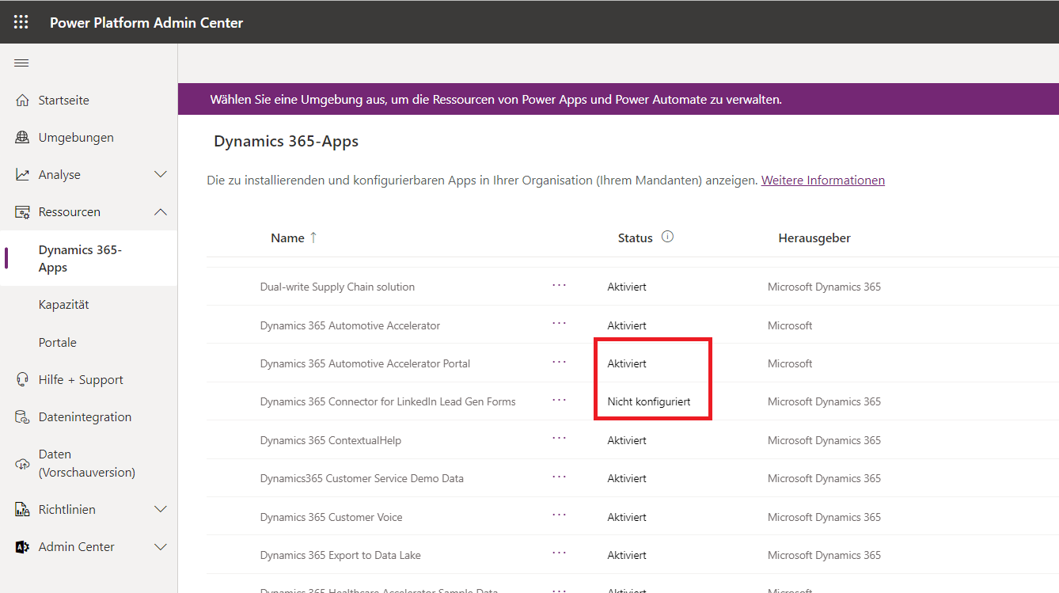The image size is (1059, 593).
Task: Select Dynamics 365 Connector for LinkedIn Lead Gen Forms
Action: pyautogui.click(x=388, y=401)
